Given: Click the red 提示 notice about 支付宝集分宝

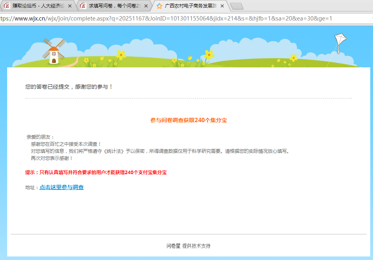Looking at the screenshot, I should (96, 173).
